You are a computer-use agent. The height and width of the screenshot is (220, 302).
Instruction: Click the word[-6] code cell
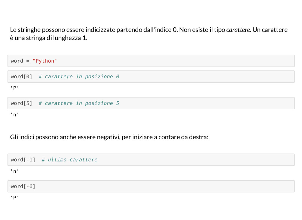(x=151, y=186)
